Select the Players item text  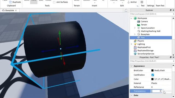141,41
